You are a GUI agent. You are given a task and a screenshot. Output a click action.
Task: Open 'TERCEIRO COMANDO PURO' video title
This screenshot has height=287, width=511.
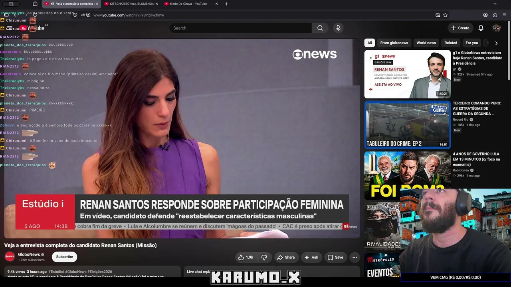477,108
